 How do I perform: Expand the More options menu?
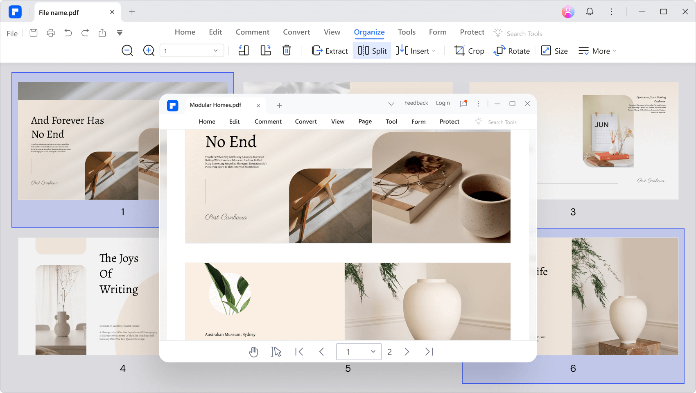[x=597, y=51]
